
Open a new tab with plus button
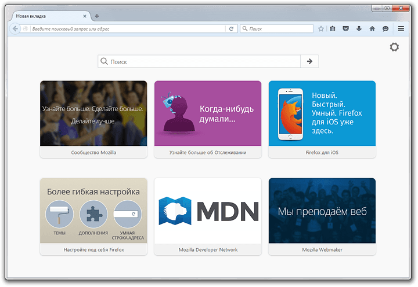(97, 16)
